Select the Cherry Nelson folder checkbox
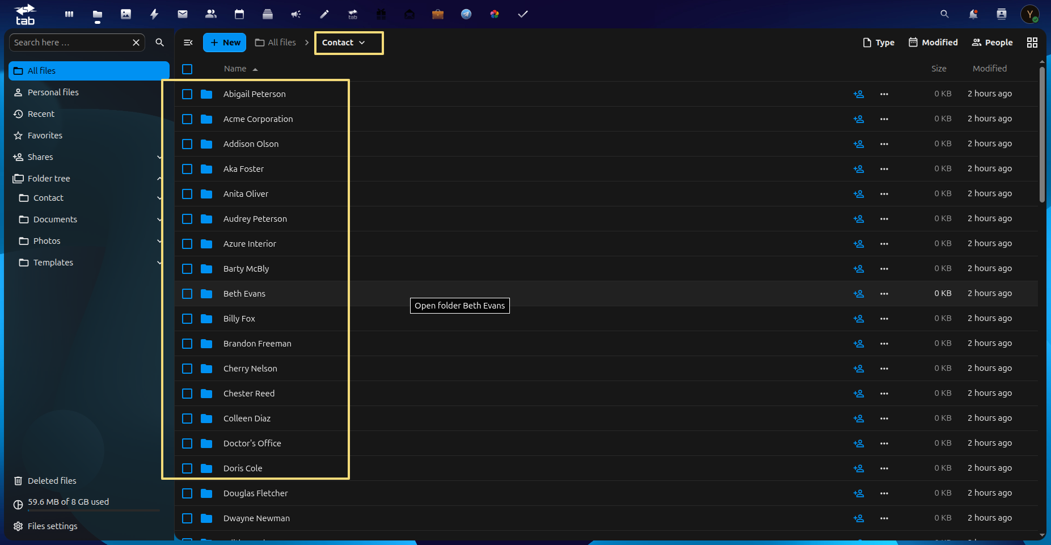Image resolution: width=1051 pixels, height=545 pixels. [187, 369]
